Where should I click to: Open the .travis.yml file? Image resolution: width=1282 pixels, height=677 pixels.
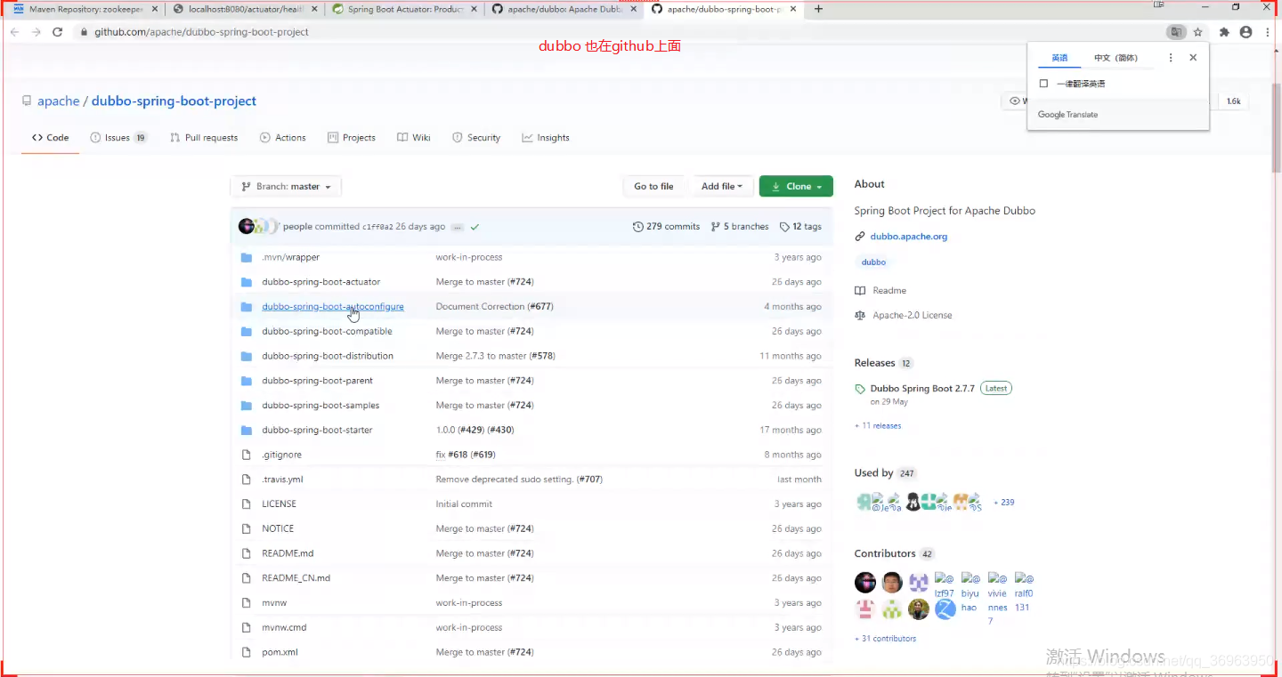pos(282,480)
